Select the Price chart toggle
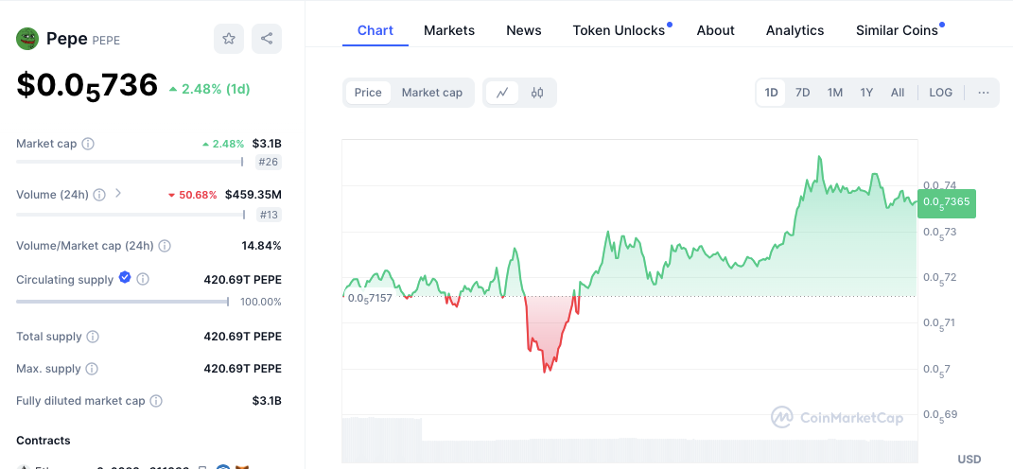This screenshot has height=469, width=1013. (x=368, y=93)
